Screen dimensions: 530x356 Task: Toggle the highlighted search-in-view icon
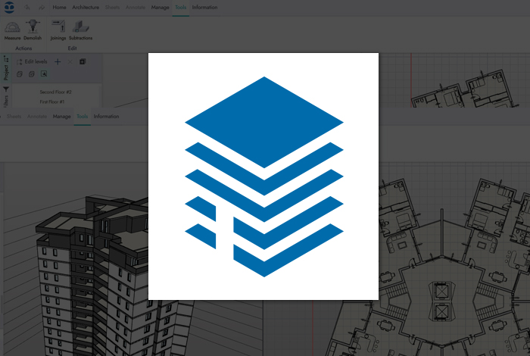pyautogui.click(x=44, y=74)
